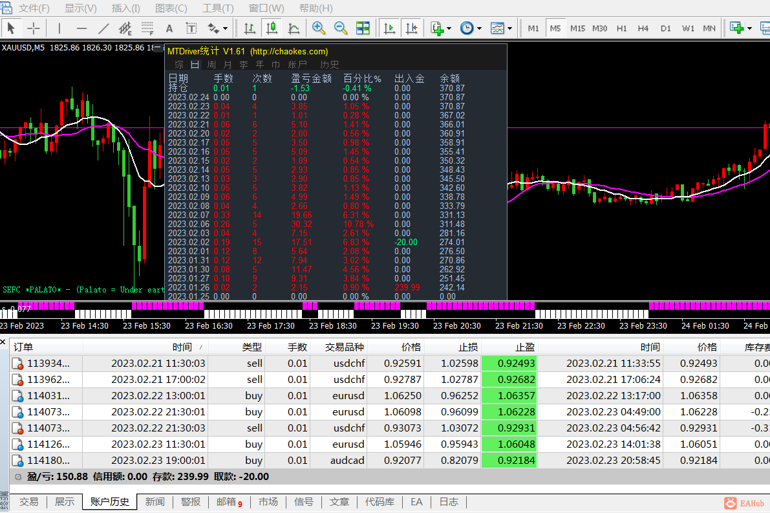
Task: Select the 账户 view in MTDriver panel
Action: coord(297,65)
